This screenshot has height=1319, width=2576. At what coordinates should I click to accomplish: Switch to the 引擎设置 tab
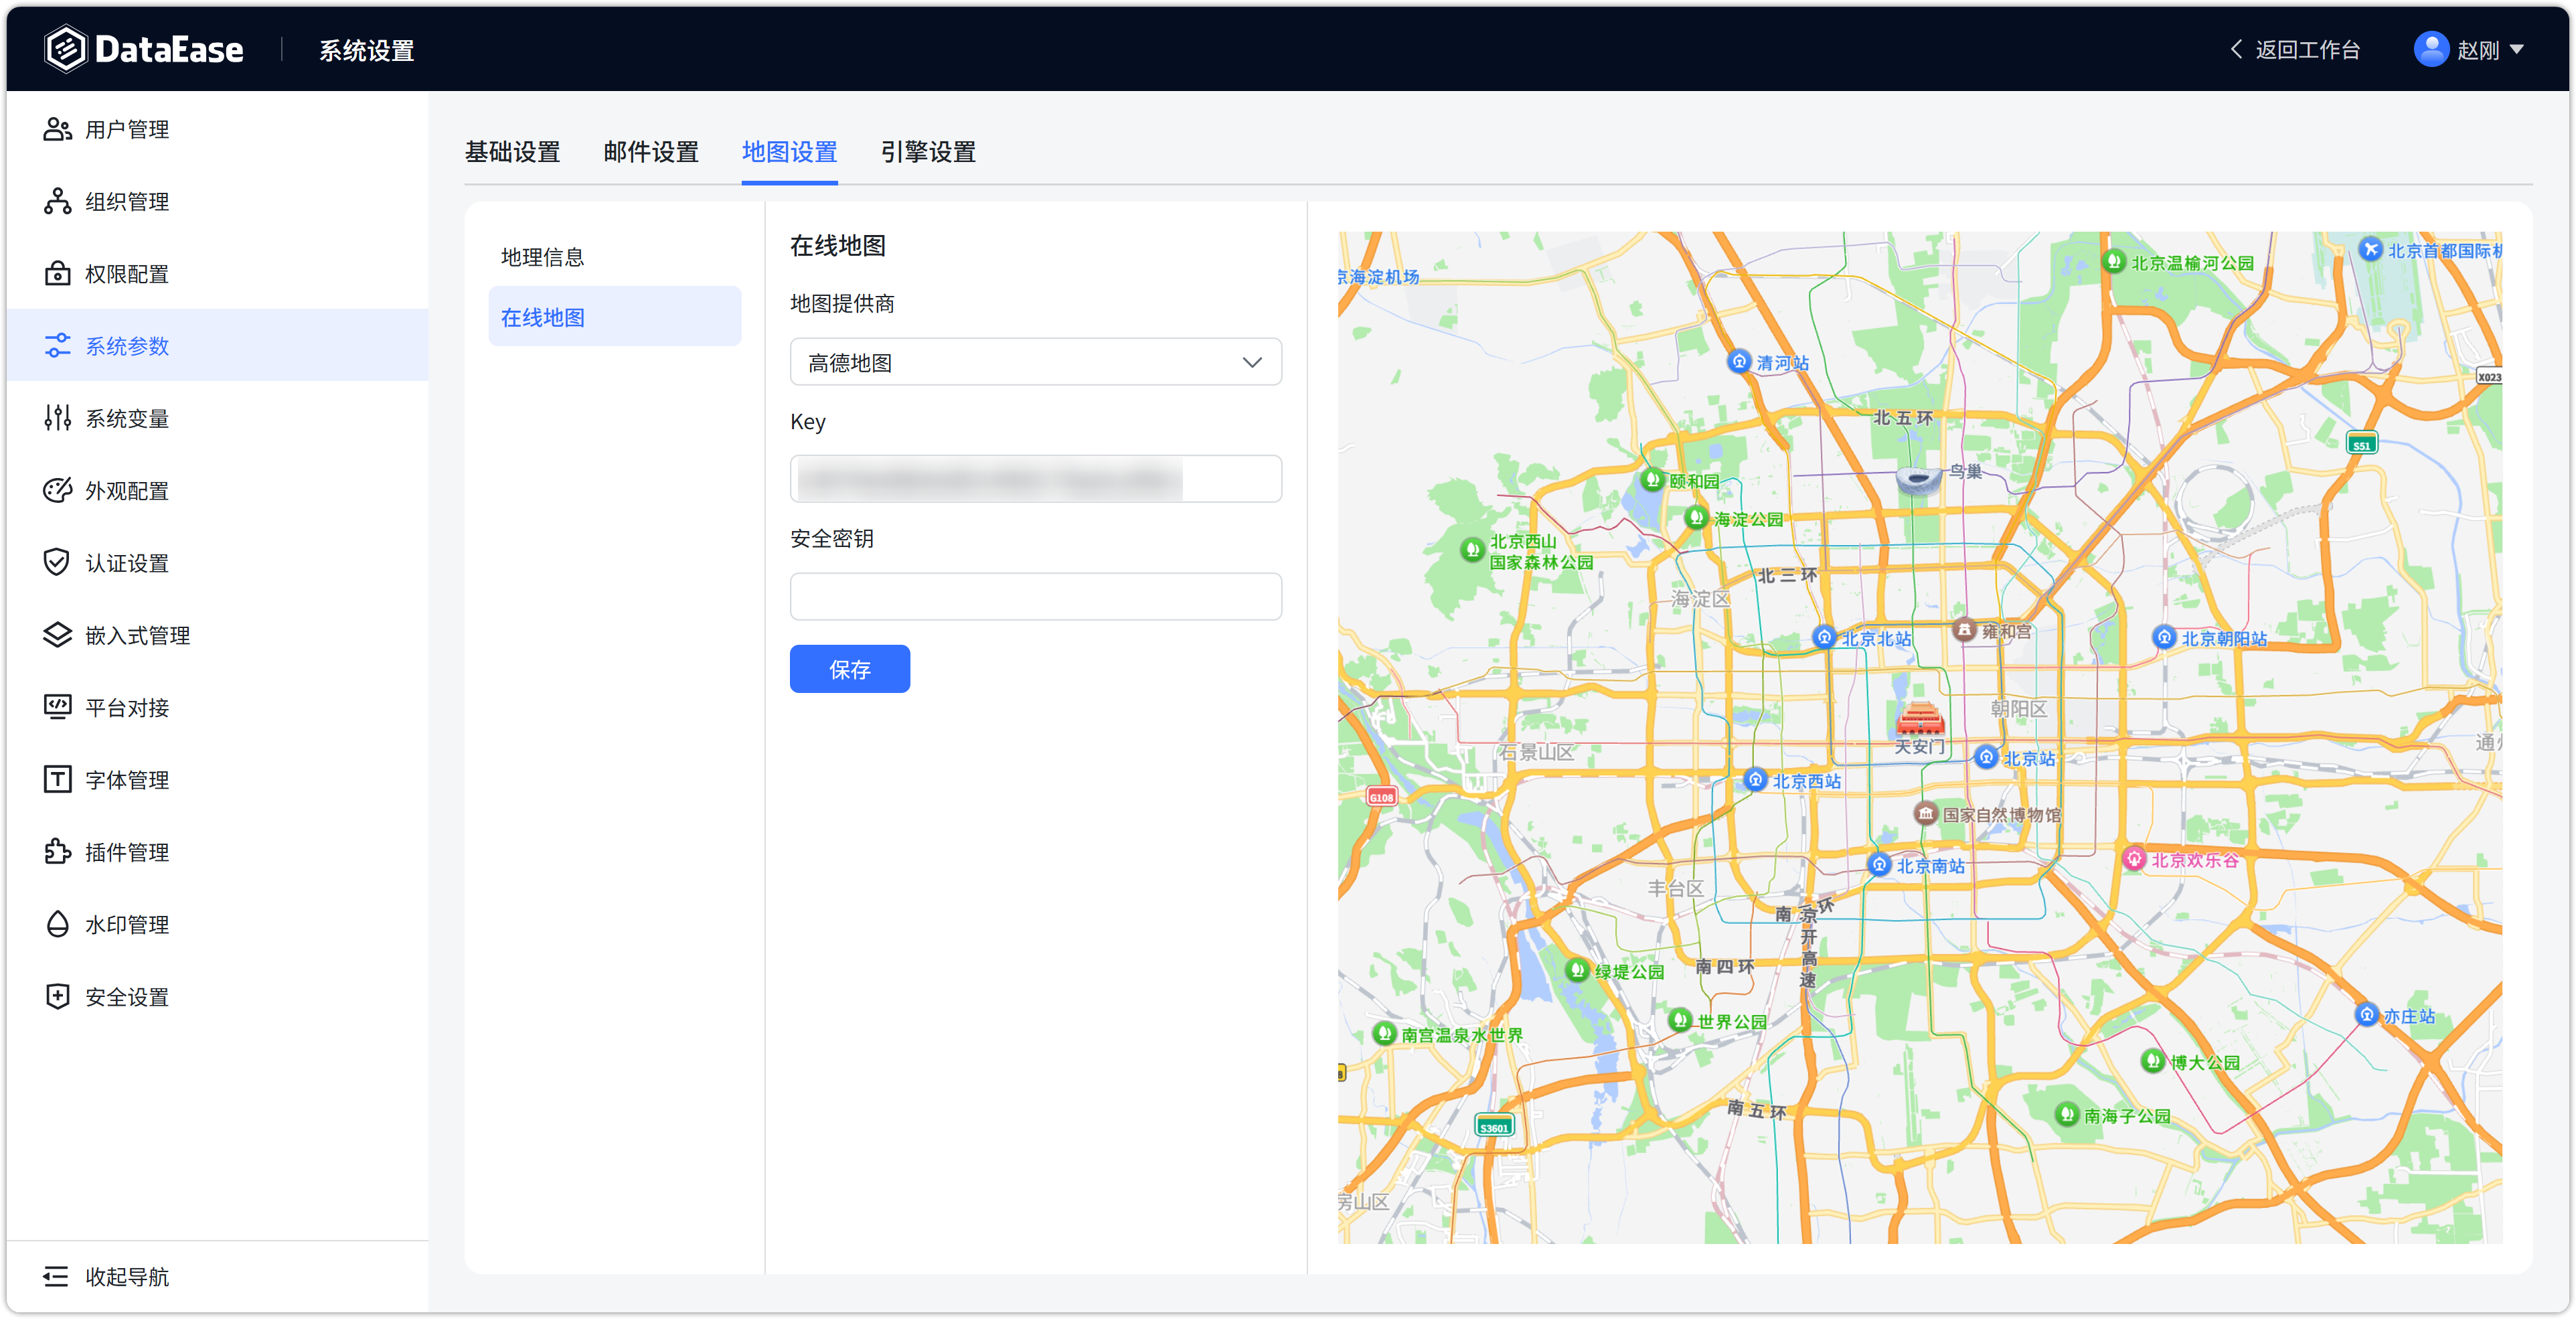pyautogui.click(x=928, y=152)
